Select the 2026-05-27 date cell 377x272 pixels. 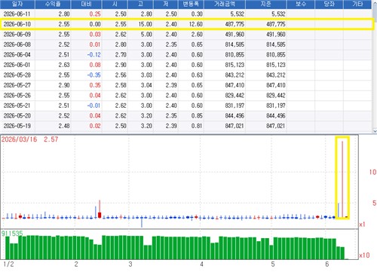(17, 85)
